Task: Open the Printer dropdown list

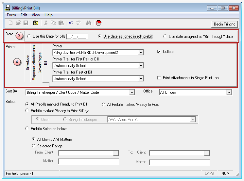Action: pyautogui.click(x=141, y=53)
